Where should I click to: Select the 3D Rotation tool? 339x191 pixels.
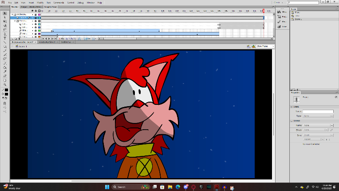tap(4, 25)
